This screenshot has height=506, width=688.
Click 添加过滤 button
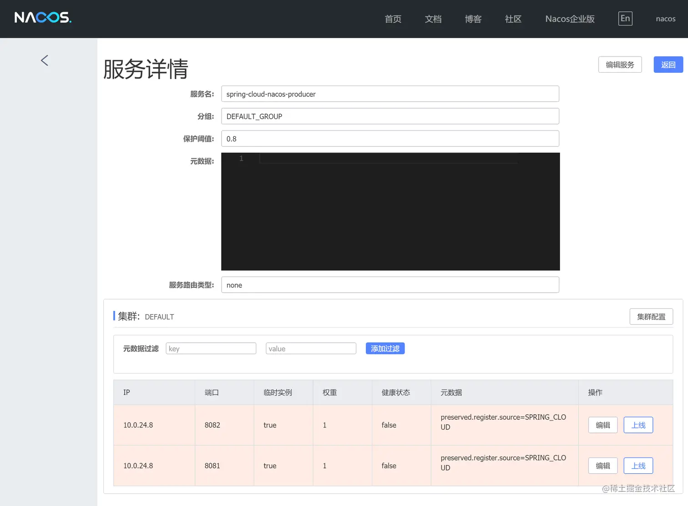[385, 348]
